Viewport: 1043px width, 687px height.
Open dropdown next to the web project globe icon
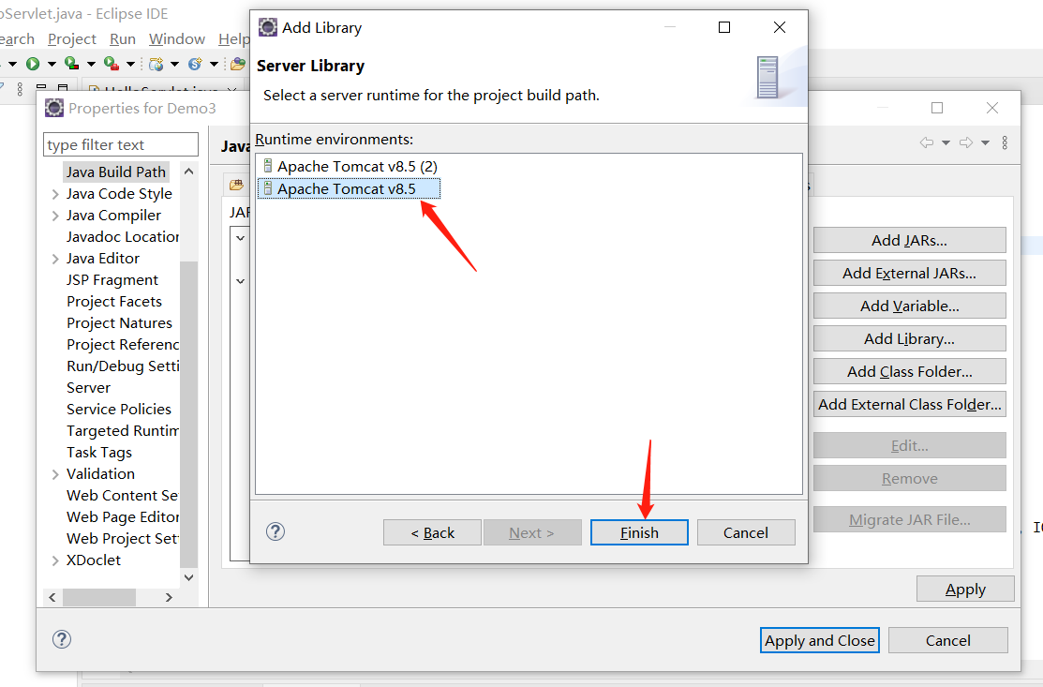(x=175, y=65)
